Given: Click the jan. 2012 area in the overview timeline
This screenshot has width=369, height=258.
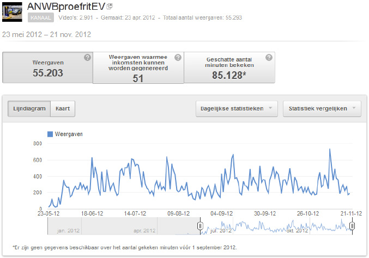Looking at the screenshot, I should pos(69,231).
